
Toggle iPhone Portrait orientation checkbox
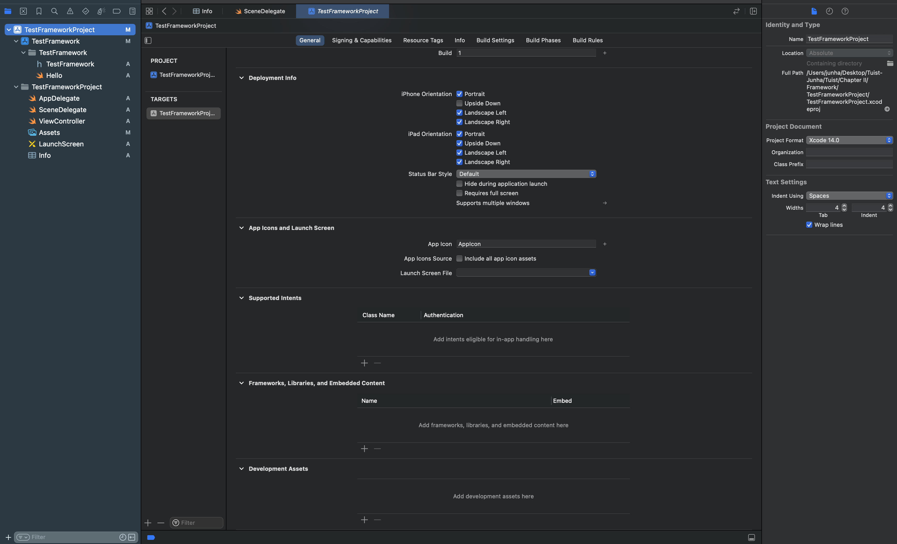(x=459, y=94)
